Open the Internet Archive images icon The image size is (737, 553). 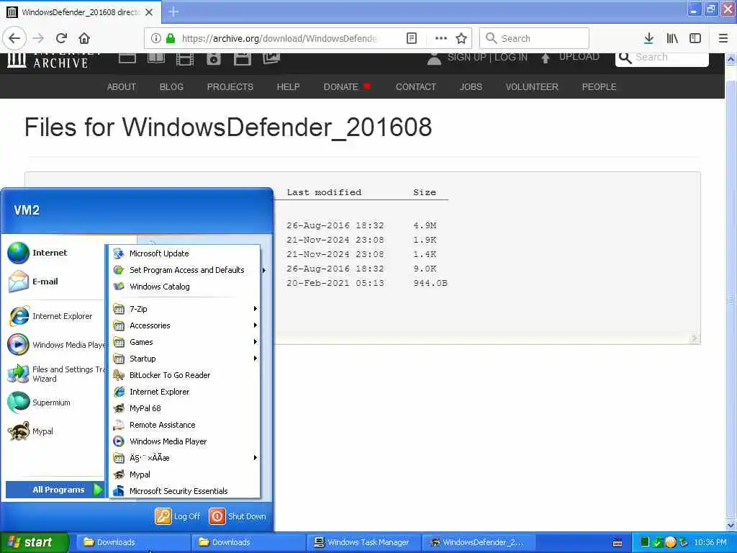click(271, 58)
